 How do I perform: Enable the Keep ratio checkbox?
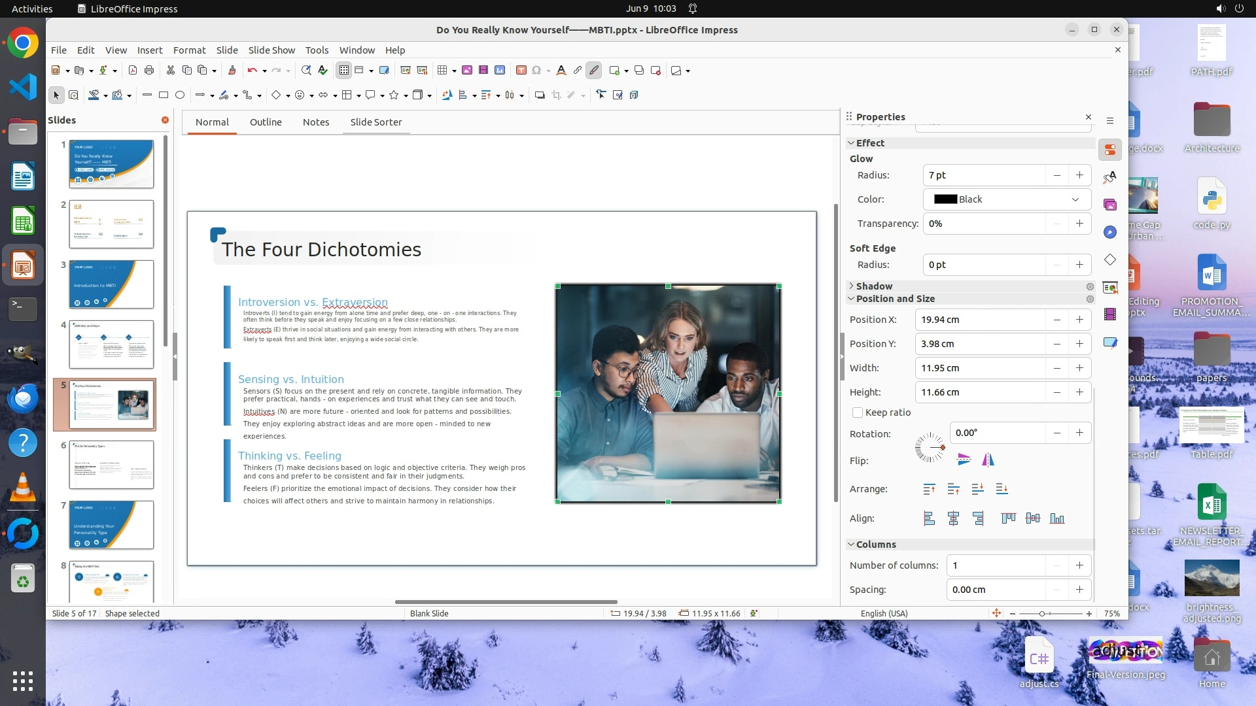tap(858, 412)
